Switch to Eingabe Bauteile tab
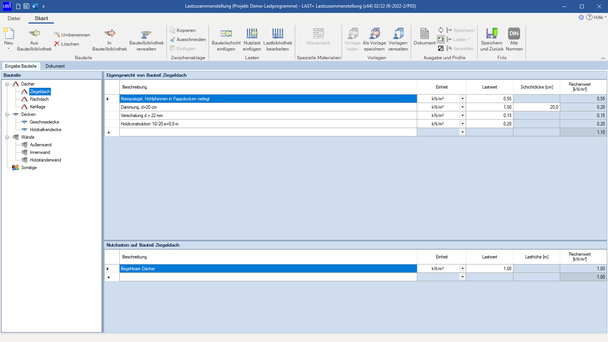Viewport: 608px width, 342px height. tap(21, 66)
